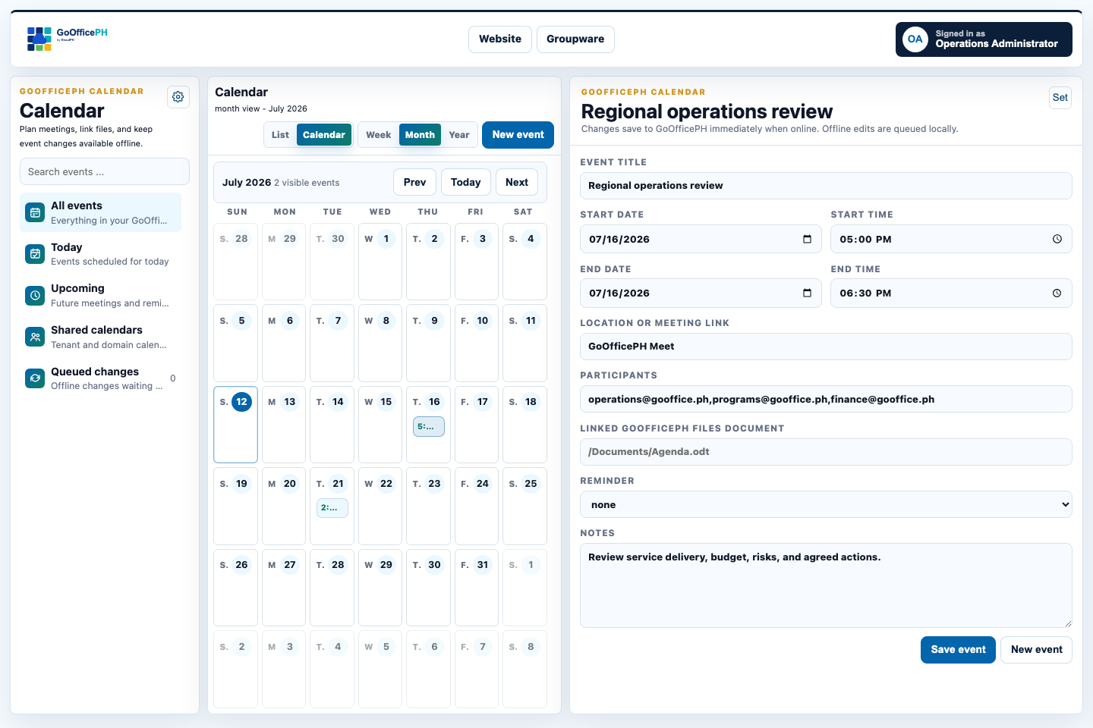Screen dimensions: 1093x728
Task: Go to the Next month
Action: pyautogui.click(x=517, y=182)
